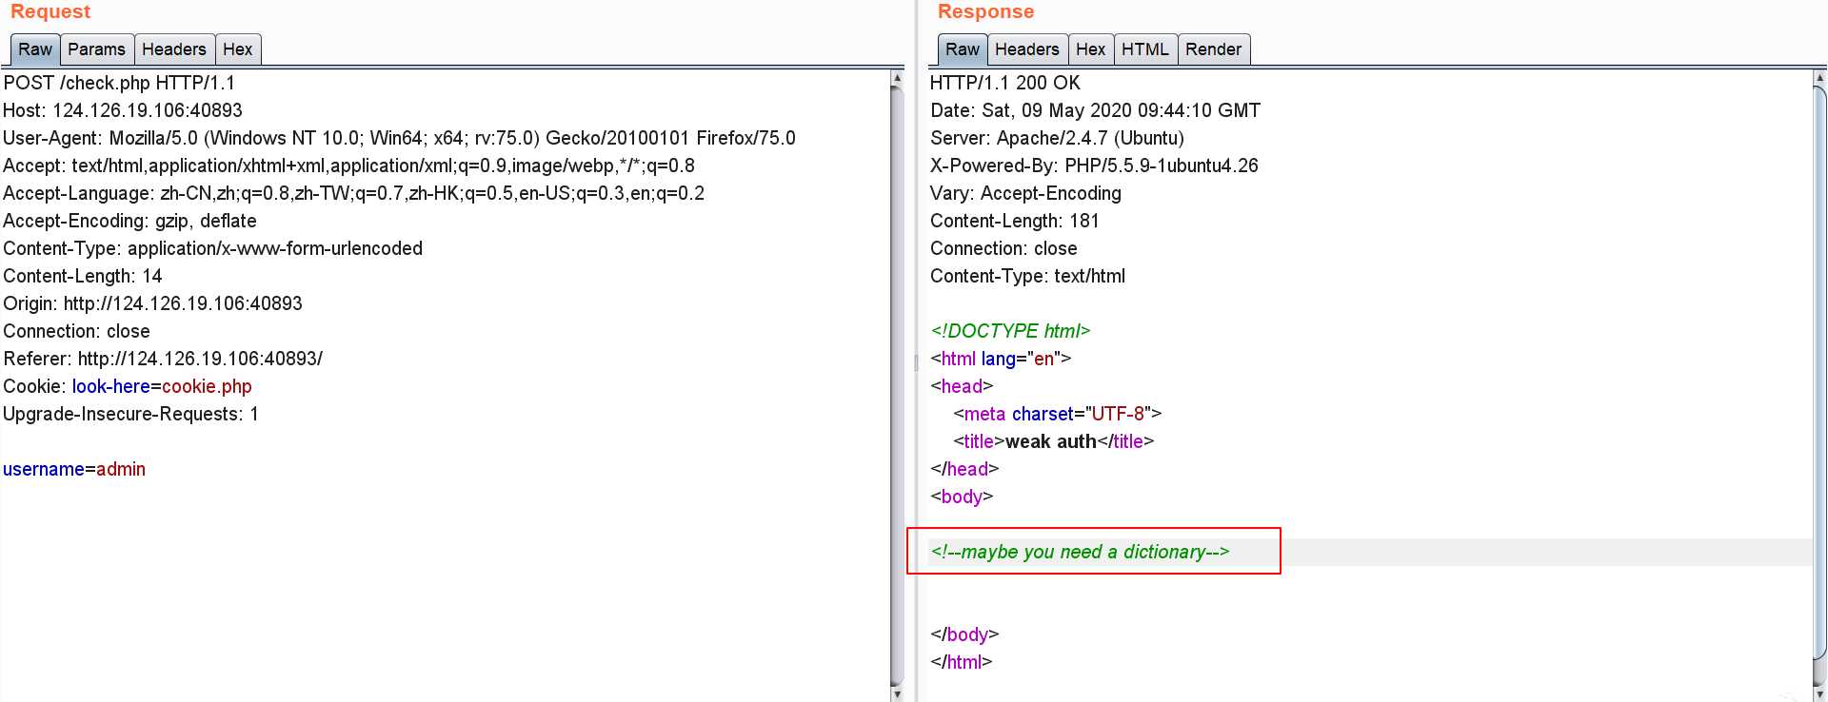Open the Request Headers tab
Image resolution: width=1828 pixels, height=702 pixels.
tap(174, 49)
